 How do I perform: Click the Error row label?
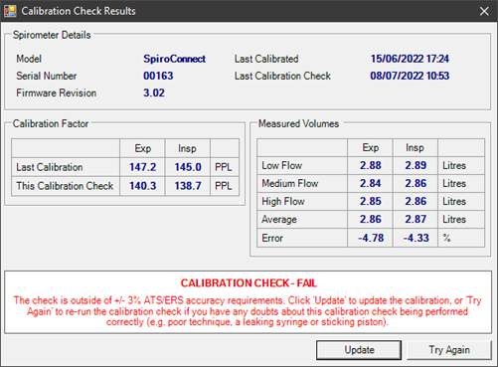pos(272,238)
